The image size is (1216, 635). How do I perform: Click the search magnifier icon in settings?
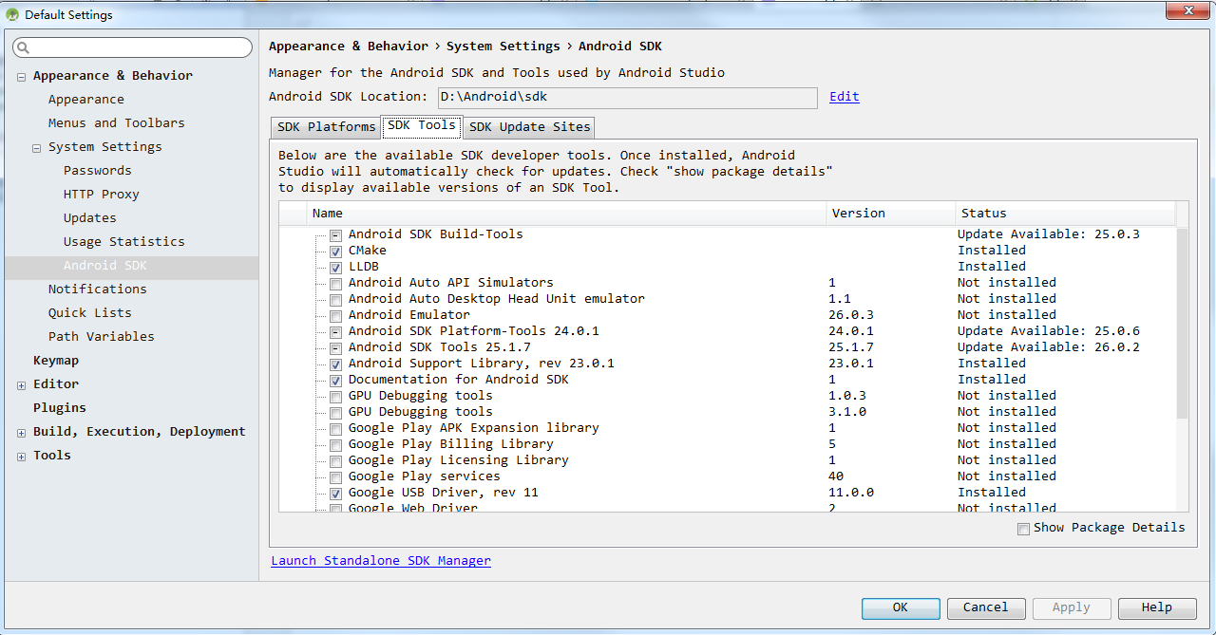coord(24,47)
